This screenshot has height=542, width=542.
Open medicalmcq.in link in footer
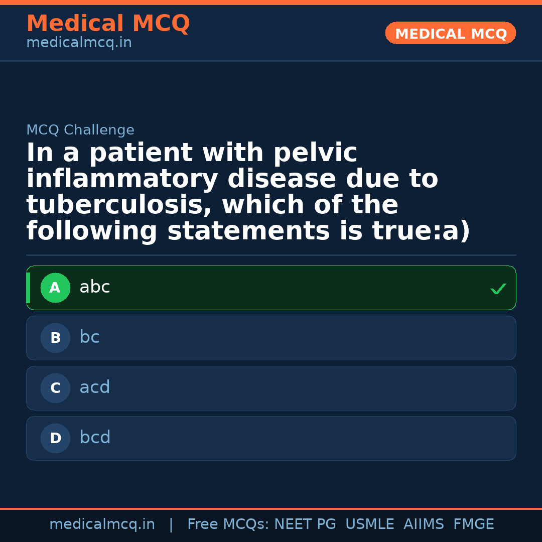[x=102, y=524]
